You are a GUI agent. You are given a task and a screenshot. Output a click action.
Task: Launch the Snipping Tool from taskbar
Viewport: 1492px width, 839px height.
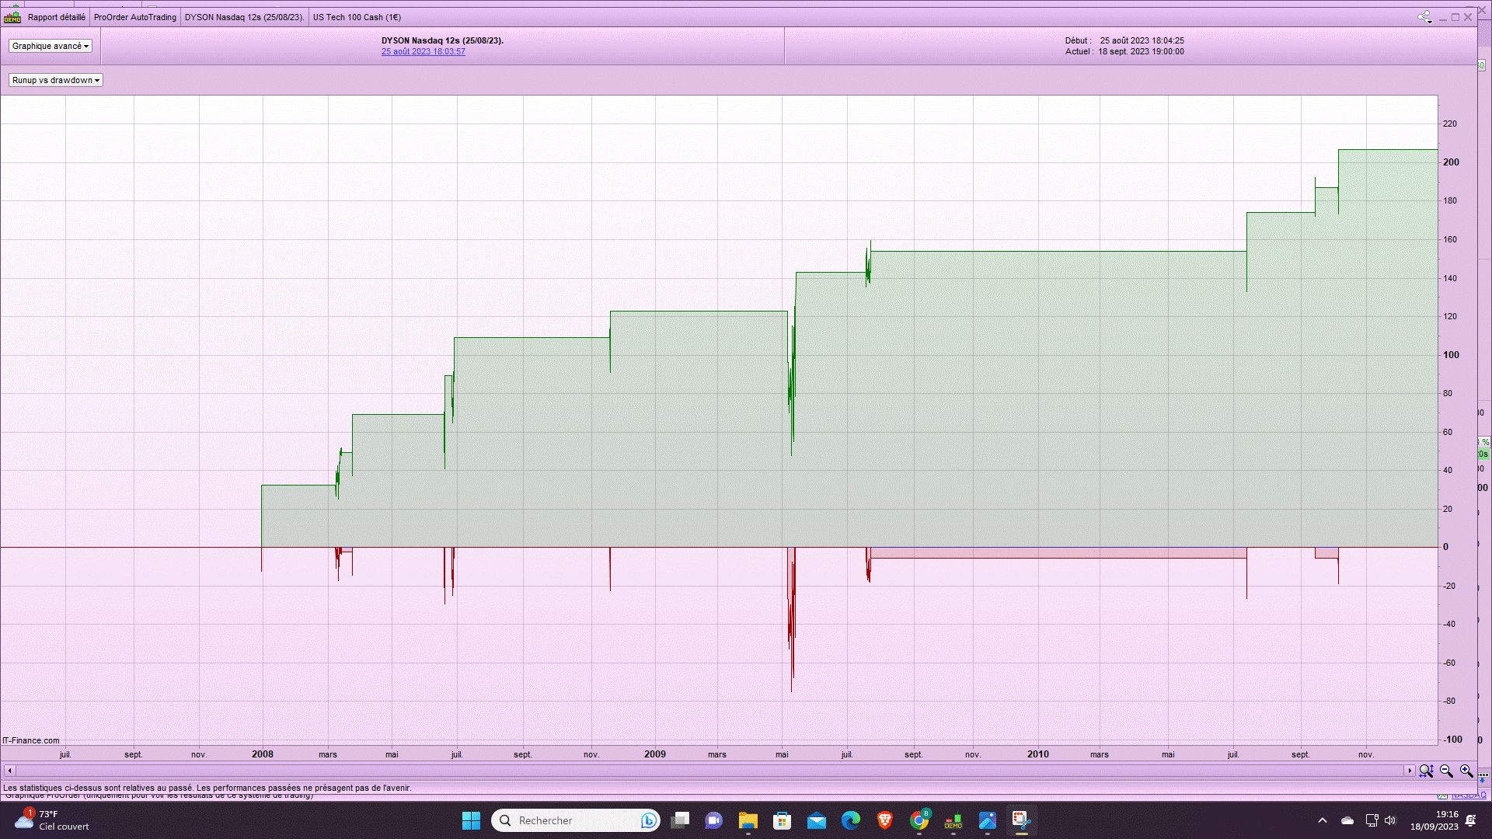click(1021, 820)
